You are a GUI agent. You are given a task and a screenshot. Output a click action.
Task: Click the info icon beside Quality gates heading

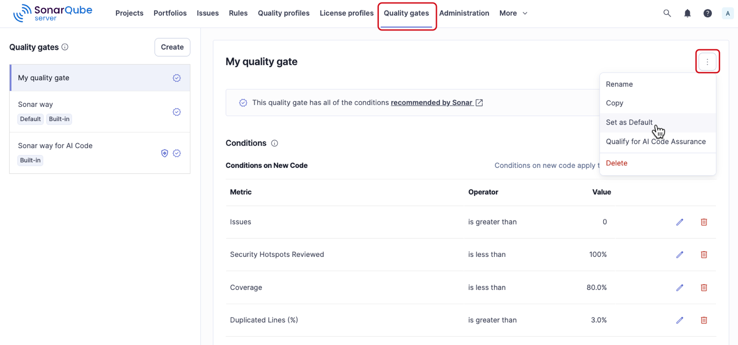tap(64, 47)
